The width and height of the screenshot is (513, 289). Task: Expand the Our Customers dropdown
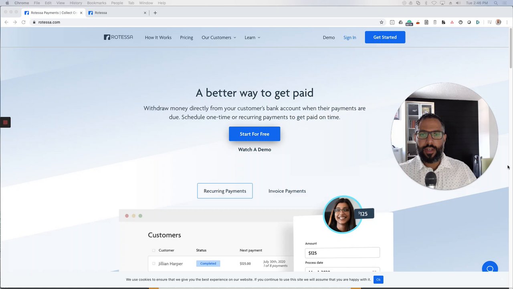[219, 37]
